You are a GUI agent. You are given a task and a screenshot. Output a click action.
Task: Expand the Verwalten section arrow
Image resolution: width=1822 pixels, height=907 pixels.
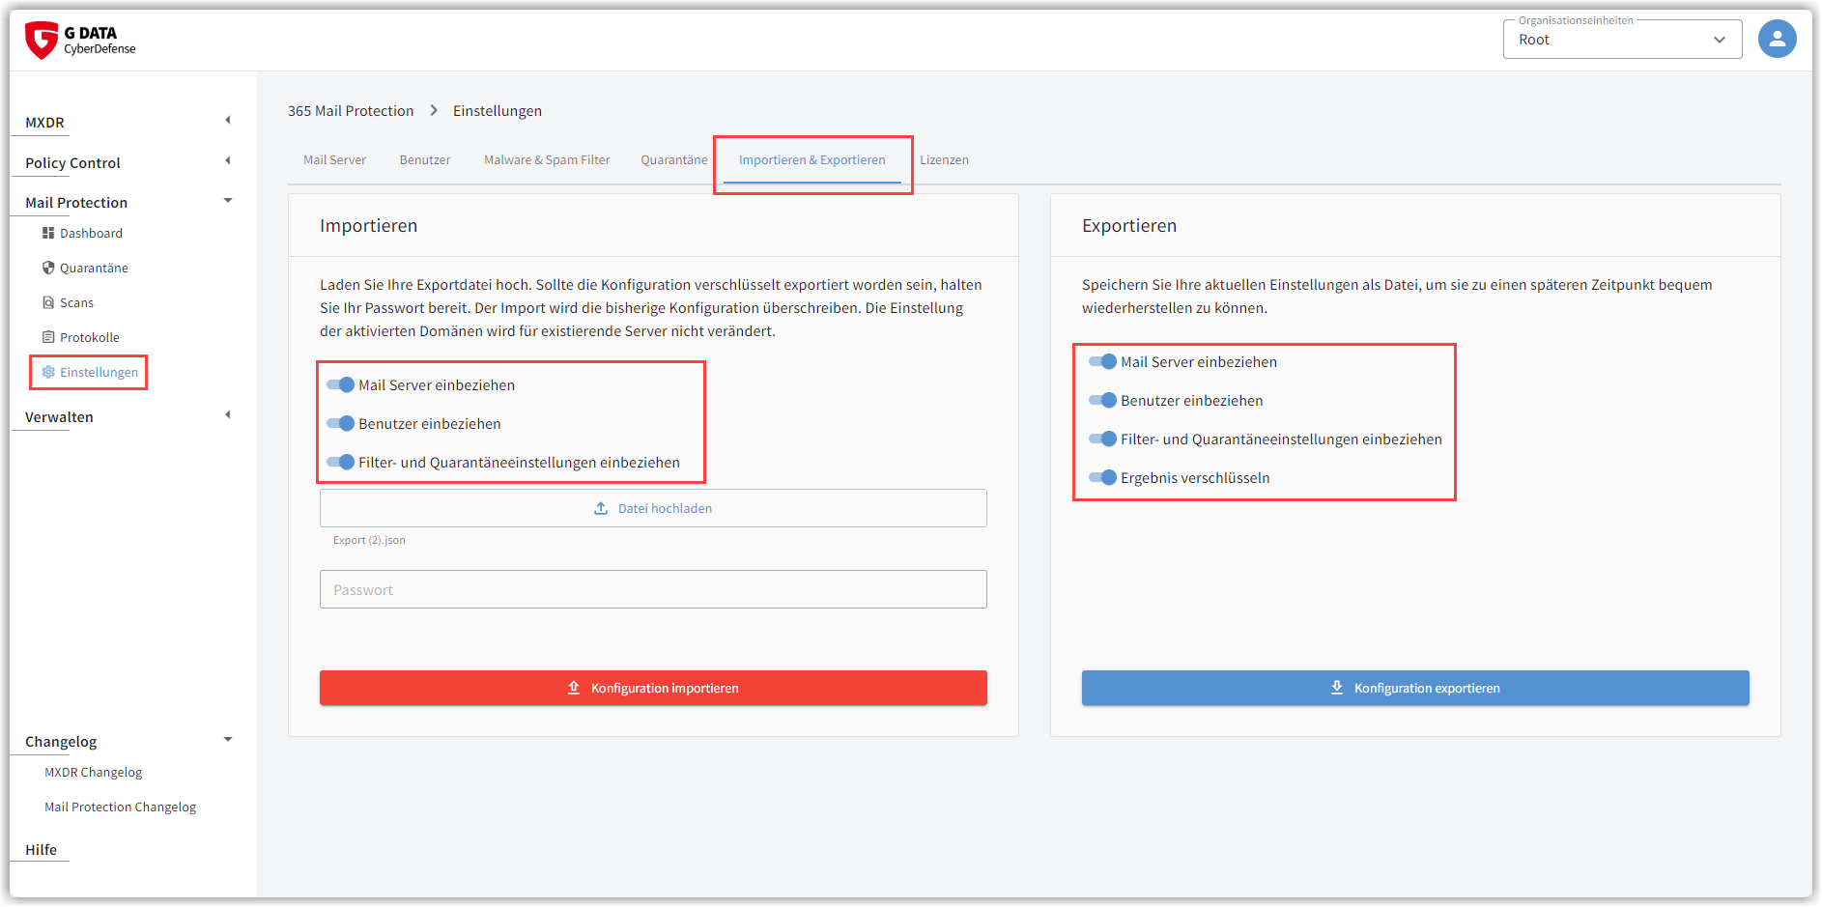click(228, 414)
